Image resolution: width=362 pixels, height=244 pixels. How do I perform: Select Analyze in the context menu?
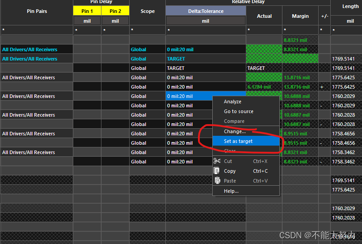[232, 102]
